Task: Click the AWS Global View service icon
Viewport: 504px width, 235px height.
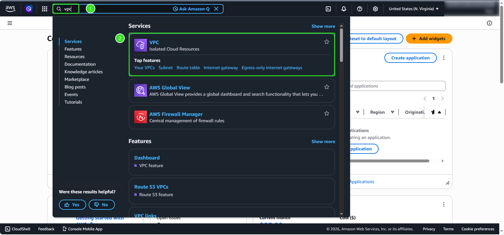Action: click(141, 90)
